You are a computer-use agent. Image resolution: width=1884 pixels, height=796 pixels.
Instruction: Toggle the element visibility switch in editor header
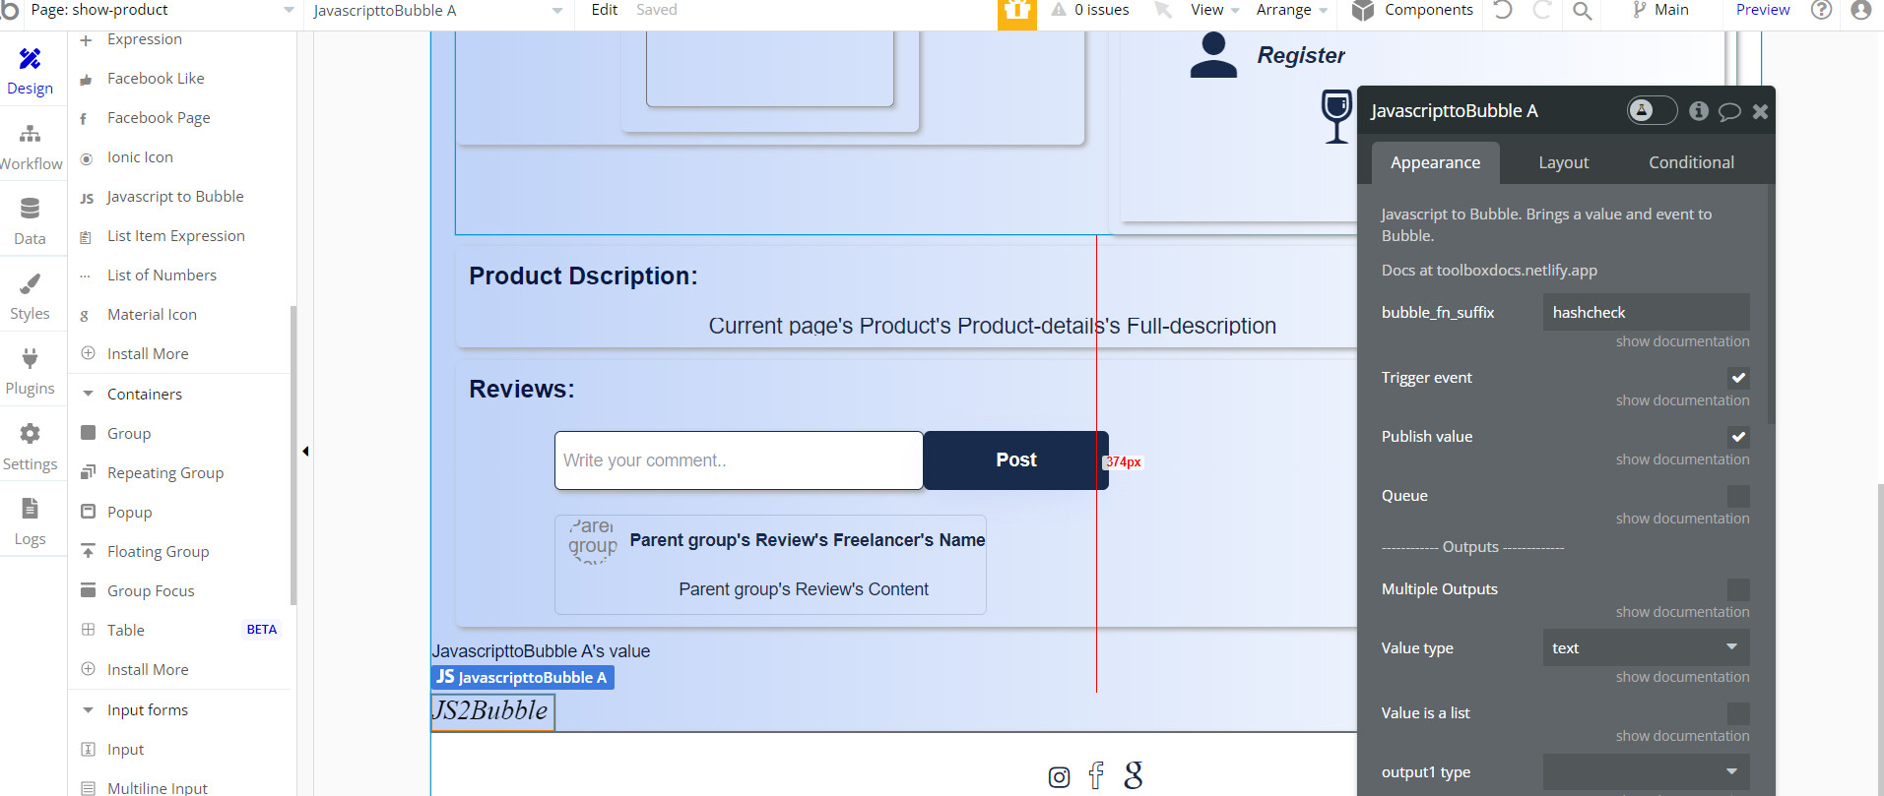(1652, 110)
